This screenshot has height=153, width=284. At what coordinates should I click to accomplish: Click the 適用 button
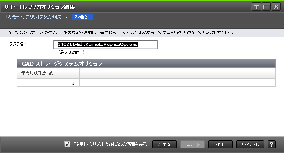tap(221, 144)
